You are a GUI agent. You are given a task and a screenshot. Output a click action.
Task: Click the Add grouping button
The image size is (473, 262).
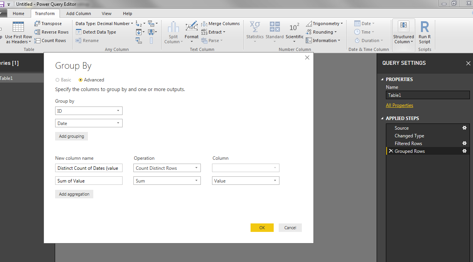click(x=72, y=136)
